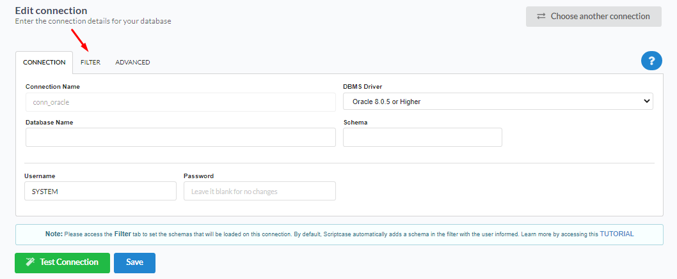Click the bold 'Filter' word in note
677x279 pixels.
point(122,234)
